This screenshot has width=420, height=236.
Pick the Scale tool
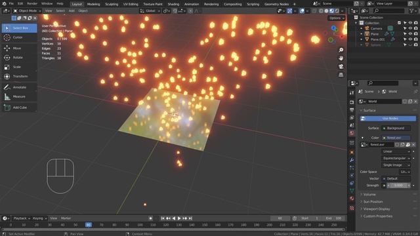(19, 67)
